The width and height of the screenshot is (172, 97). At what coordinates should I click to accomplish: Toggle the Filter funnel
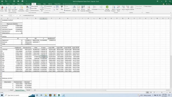coord(62,8)
